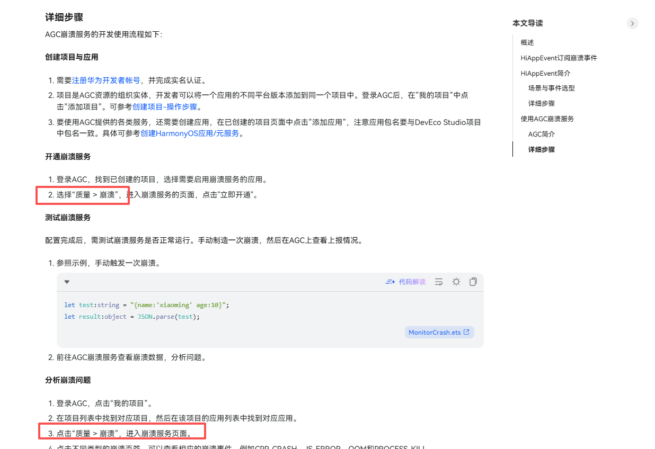Open the 创建HarmonyOS应用/元服务 link
Viewport: 655px width, 449px height.
pos(190,133)
